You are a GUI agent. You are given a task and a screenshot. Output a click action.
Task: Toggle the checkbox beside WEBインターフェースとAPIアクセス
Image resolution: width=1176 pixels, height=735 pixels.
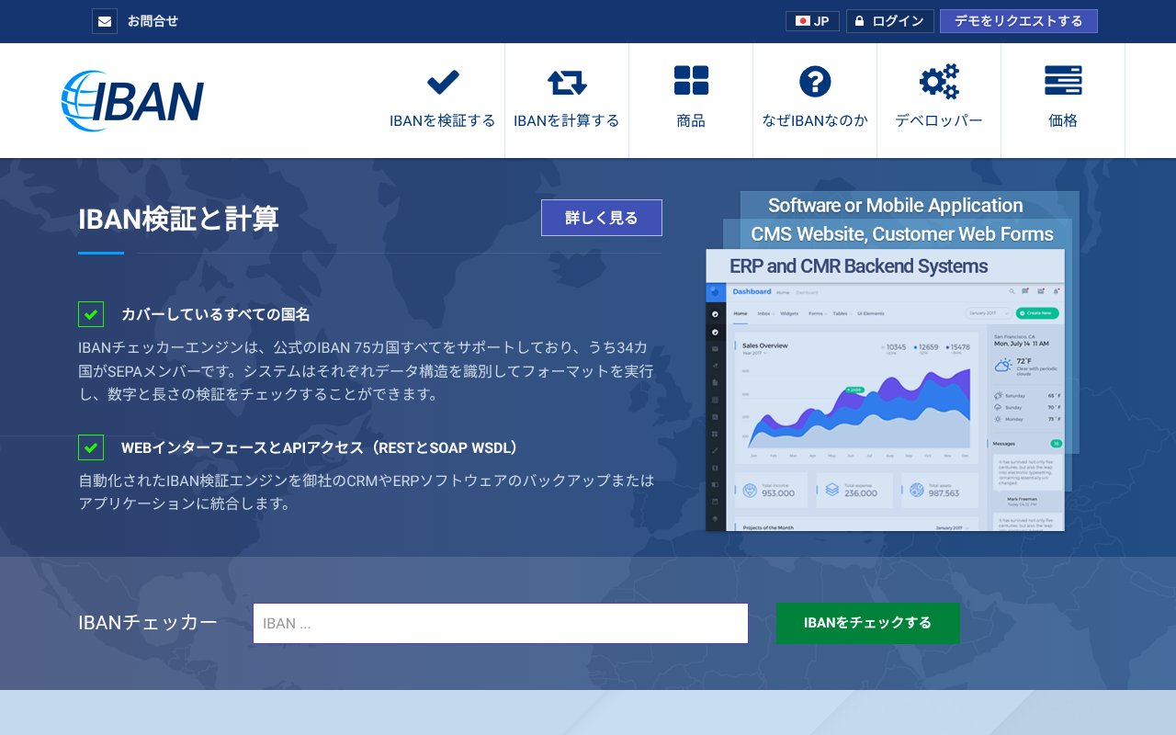(x=91, y=447)
